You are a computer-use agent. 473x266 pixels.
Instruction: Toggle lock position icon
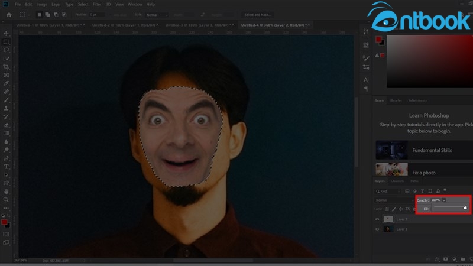pyautogui.click(x=401, y=209)
